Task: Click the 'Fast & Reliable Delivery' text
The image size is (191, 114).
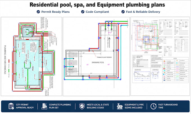Action: pos(143,12)
